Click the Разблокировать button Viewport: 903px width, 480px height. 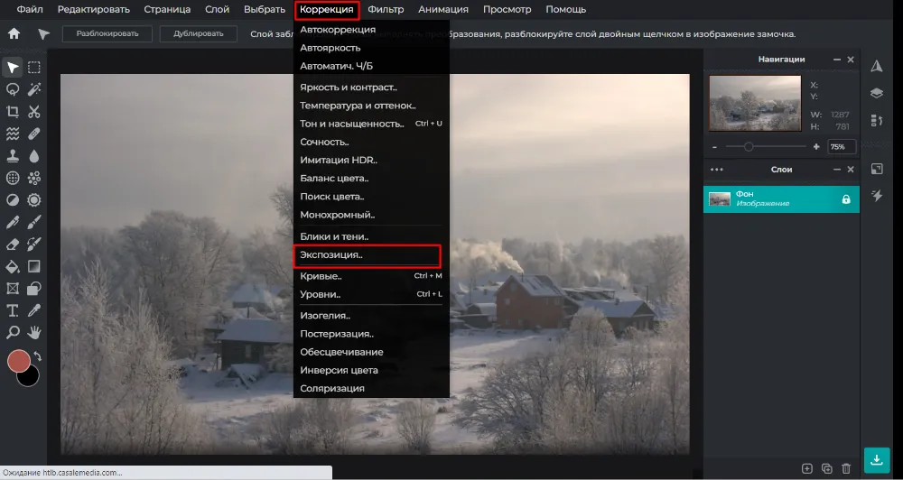point(107,33)
